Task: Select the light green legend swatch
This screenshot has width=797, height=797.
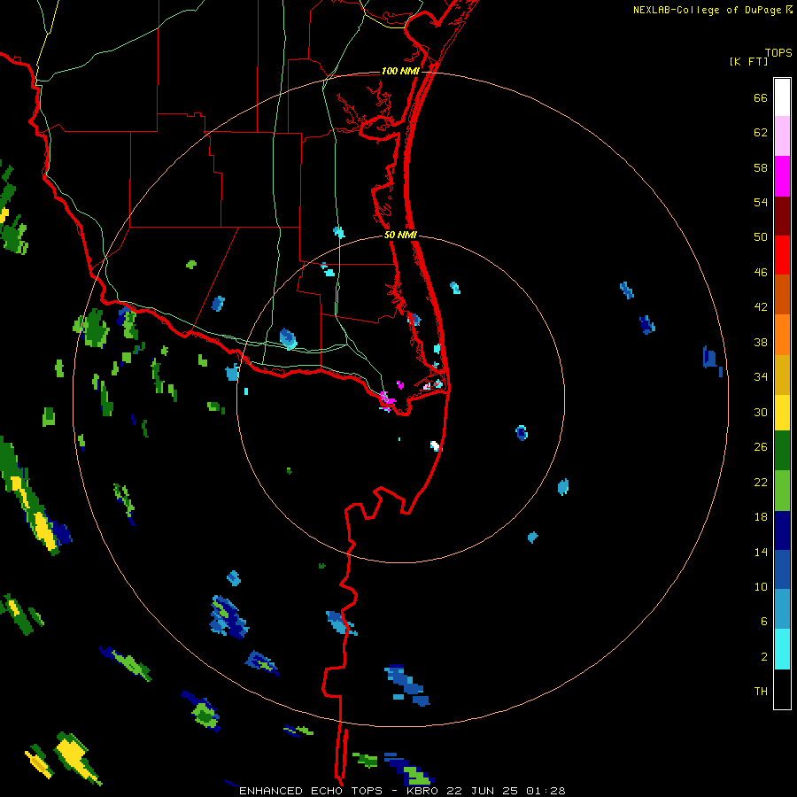Action: pyautogui.click(x=782, y=491)
